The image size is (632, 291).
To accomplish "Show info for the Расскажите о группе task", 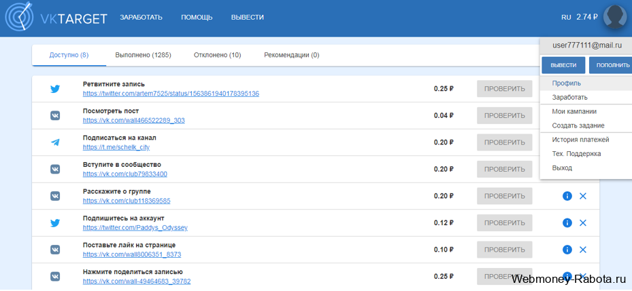I will [x=567, y=196].
